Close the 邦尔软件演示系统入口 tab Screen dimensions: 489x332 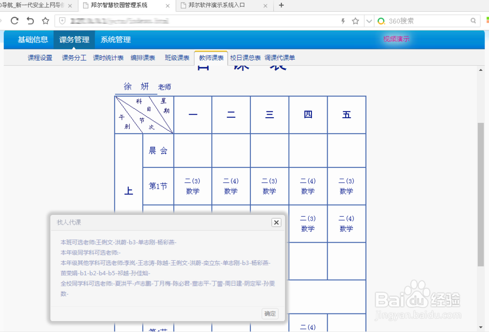(x=266, y=5)
